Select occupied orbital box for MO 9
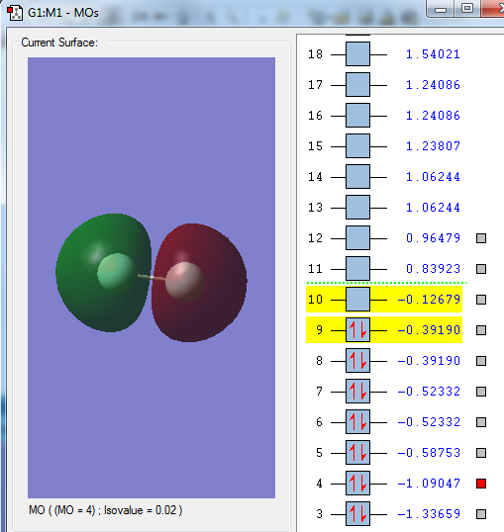The height and width of the screenshot is (532, 504). 357,330
